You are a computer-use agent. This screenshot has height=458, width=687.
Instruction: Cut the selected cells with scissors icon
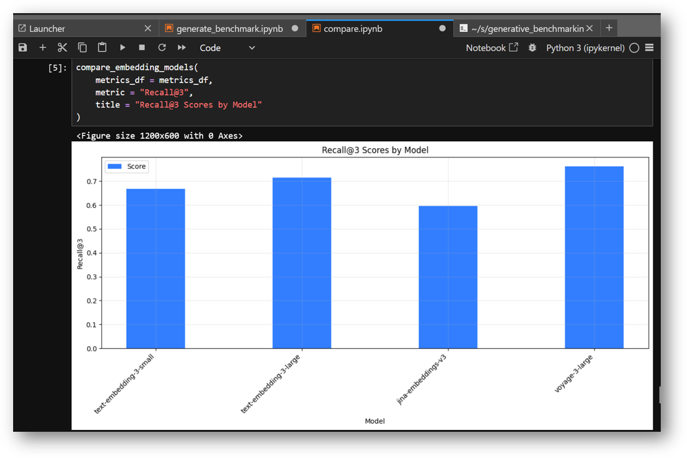pyautogui.click(x=62, y=47)
